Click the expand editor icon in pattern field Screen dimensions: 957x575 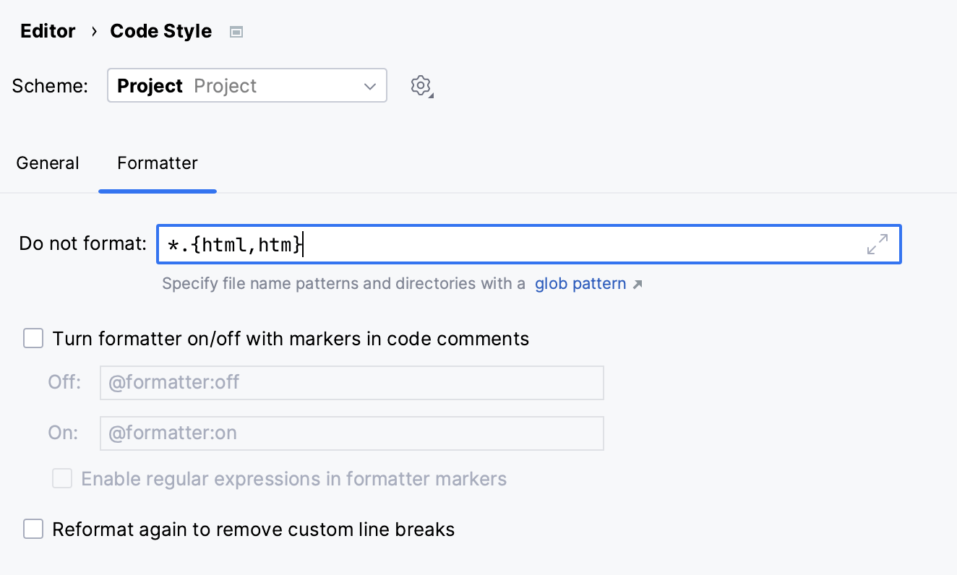tap(877, 245)
